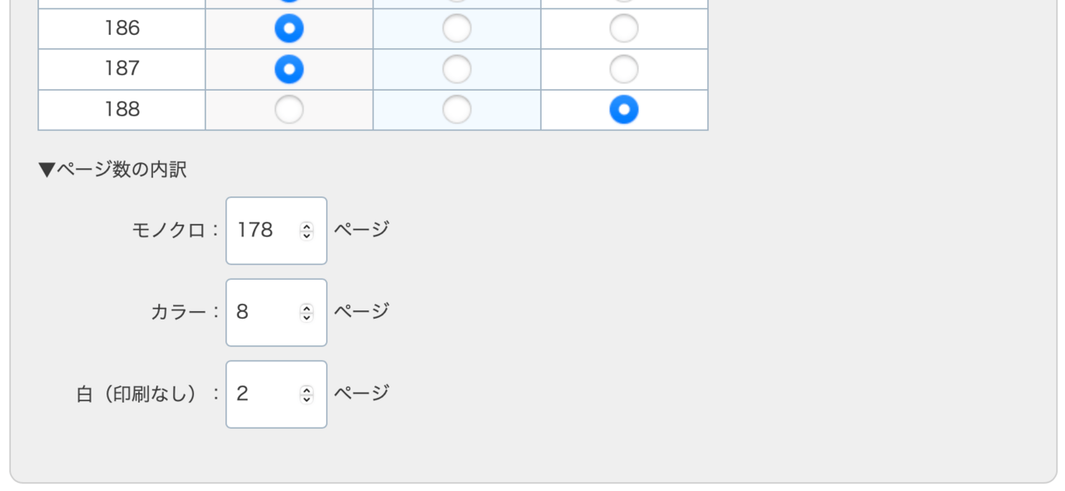Increase カラー pages with stepper up arrow
1065x491 pixels.
click(307, 308)
